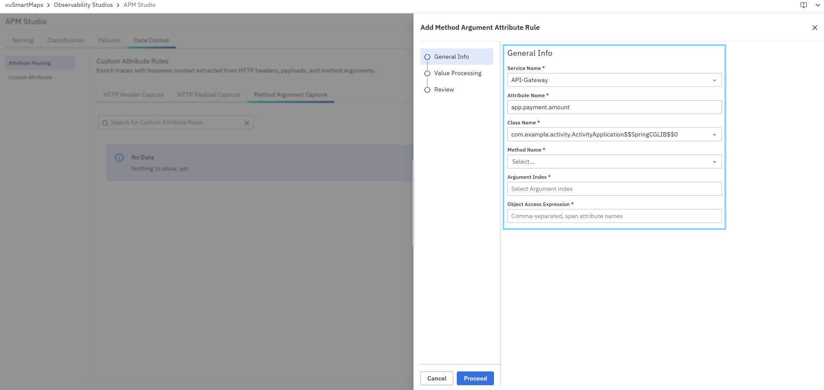Switch to Method Argument Capture tab

coord(290,95)
